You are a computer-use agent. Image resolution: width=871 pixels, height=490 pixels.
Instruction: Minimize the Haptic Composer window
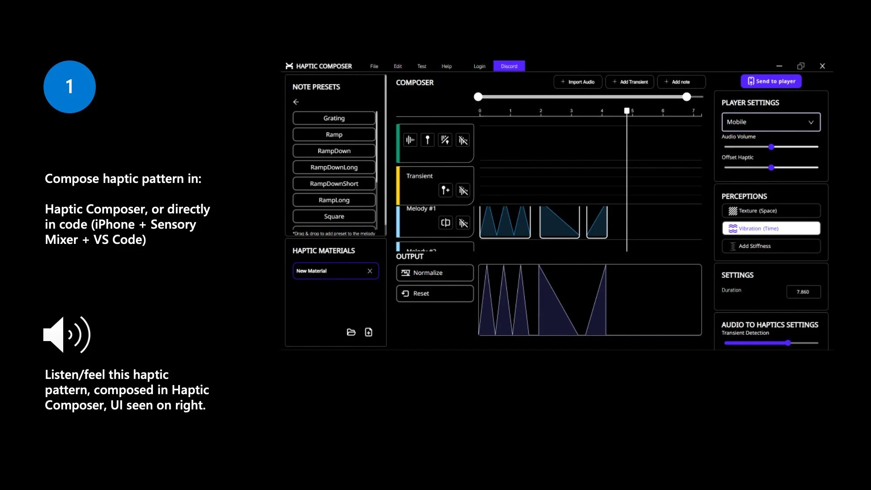coord(779,66)
